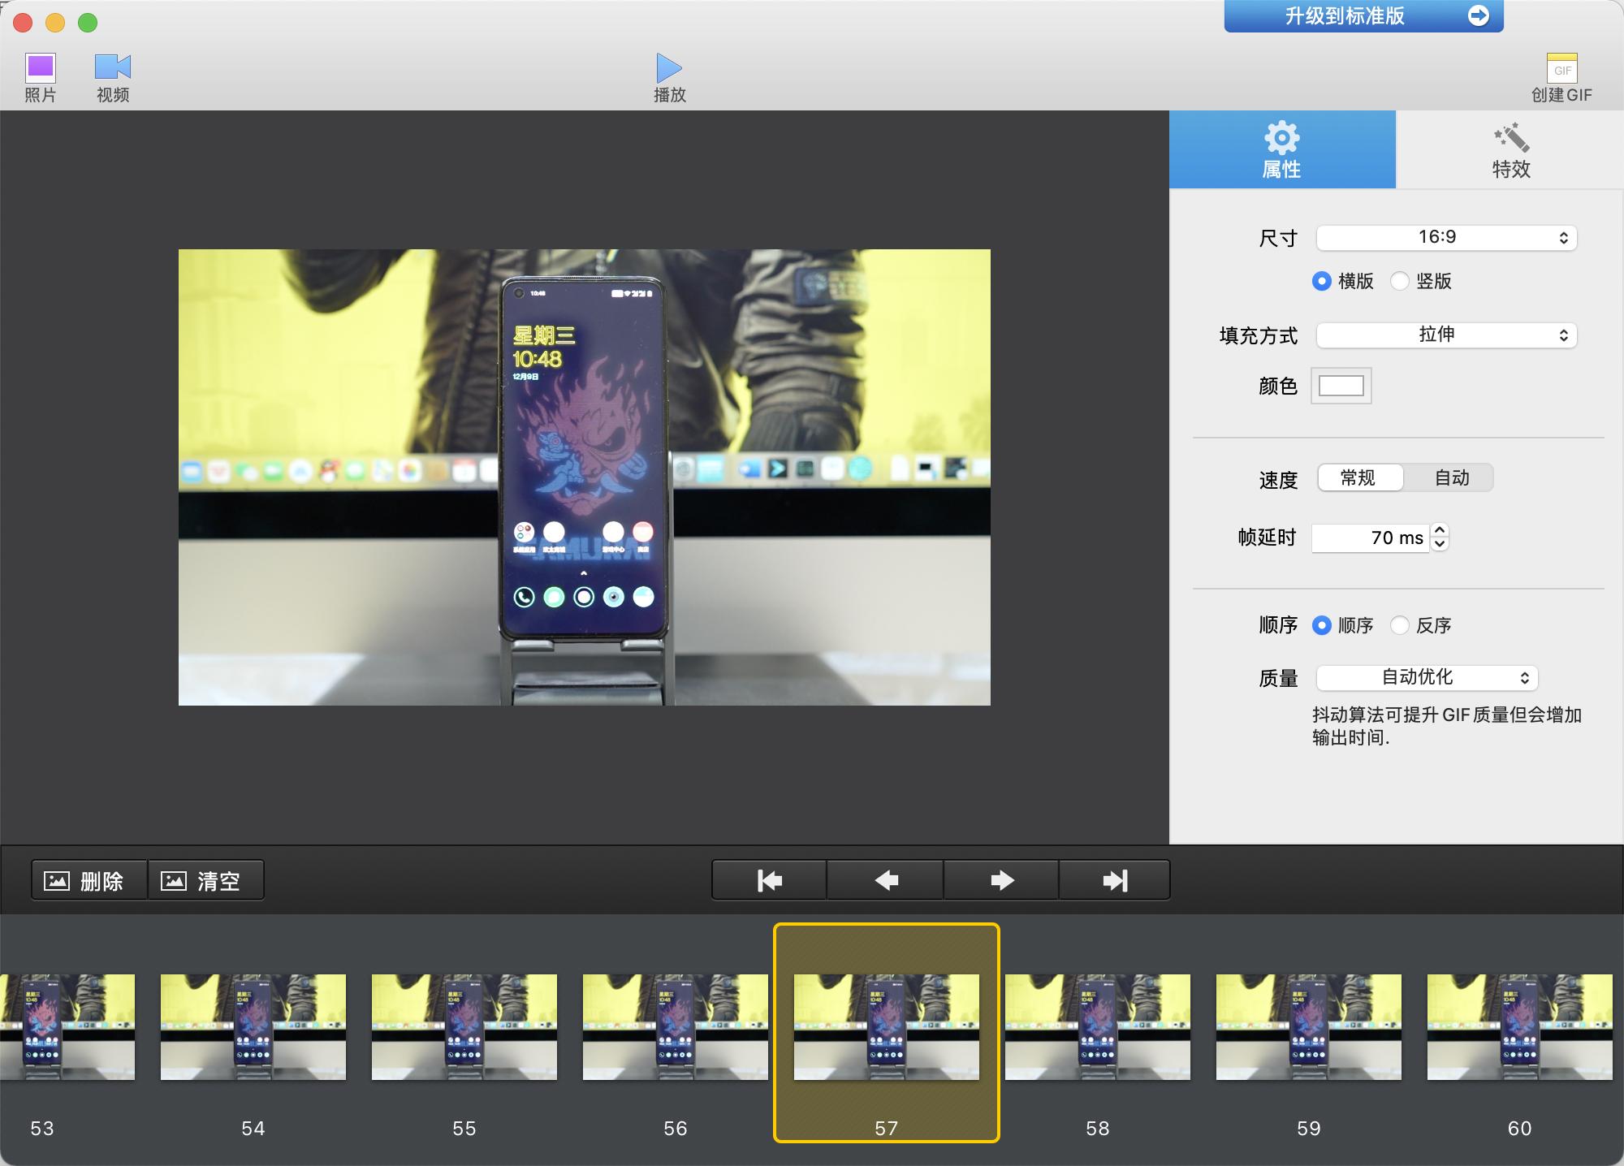Jump to the first frame
This screenshot has height=1166, width=1624.
(768, 879)
